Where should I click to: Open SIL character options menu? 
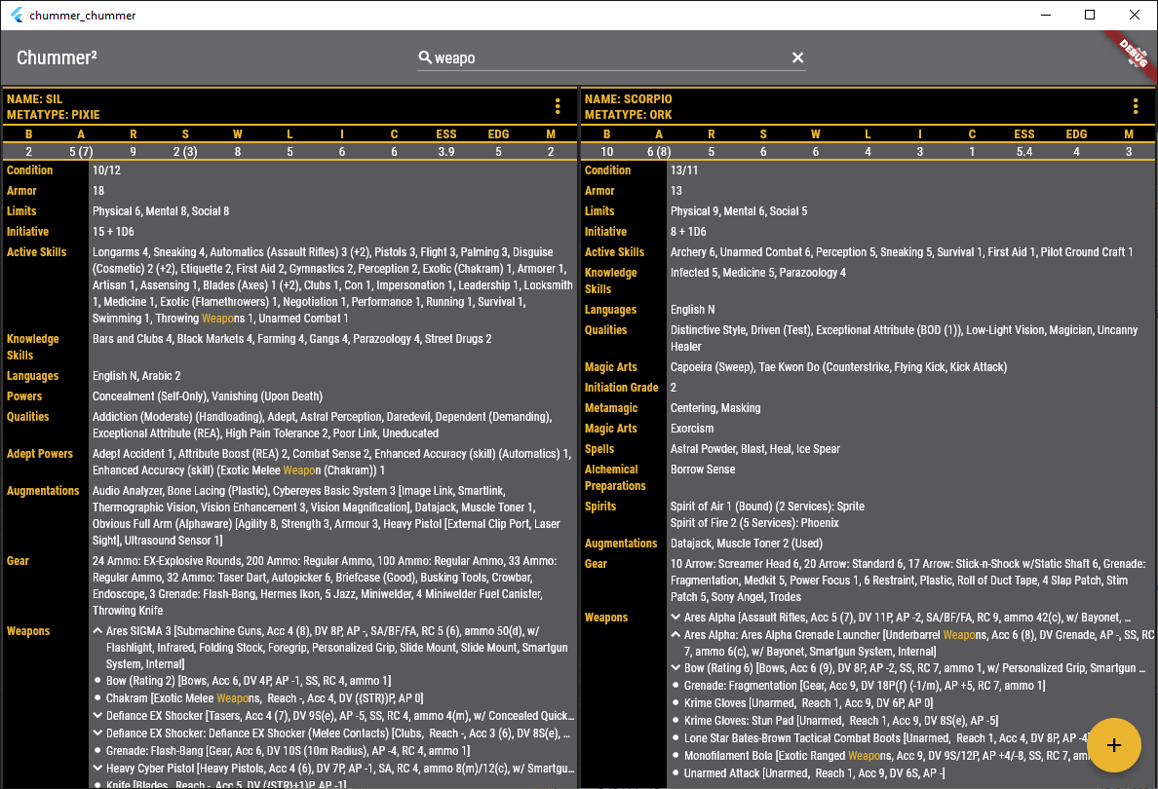(x=558, y=107)
